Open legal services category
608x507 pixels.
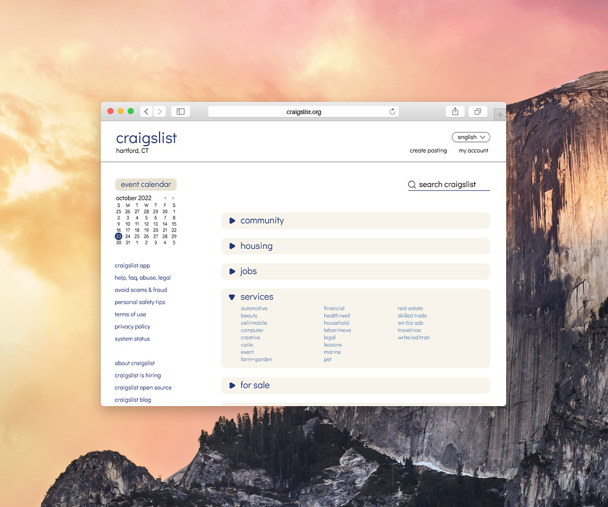point(330,338)
